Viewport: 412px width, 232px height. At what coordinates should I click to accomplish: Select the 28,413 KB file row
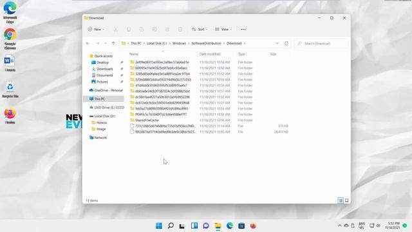[209, 131]
